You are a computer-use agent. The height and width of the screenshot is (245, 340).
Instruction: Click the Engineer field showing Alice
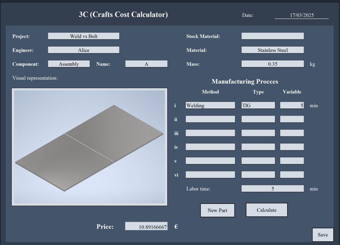pos(83,50)
